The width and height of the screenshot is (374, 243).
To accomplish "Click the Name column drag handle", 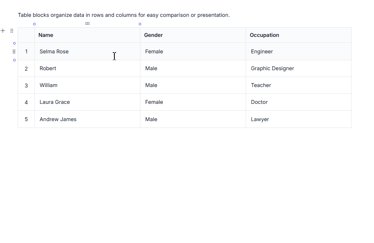I will tap(87, 23).
